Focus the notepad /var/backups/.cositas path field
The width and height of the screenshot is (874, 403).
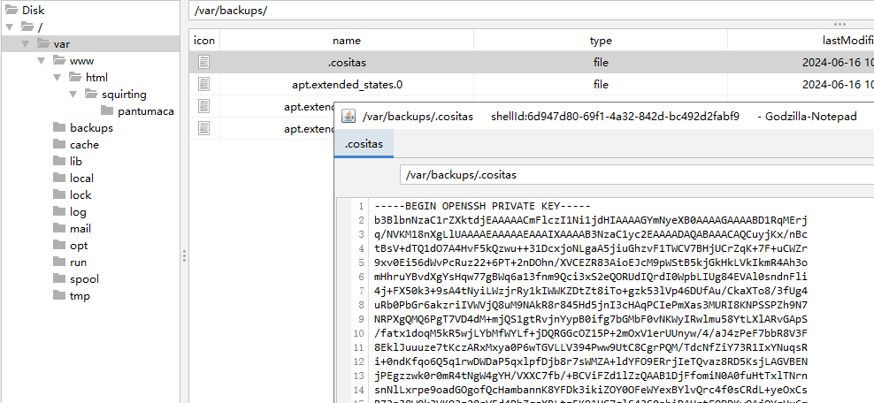point(637,175)
